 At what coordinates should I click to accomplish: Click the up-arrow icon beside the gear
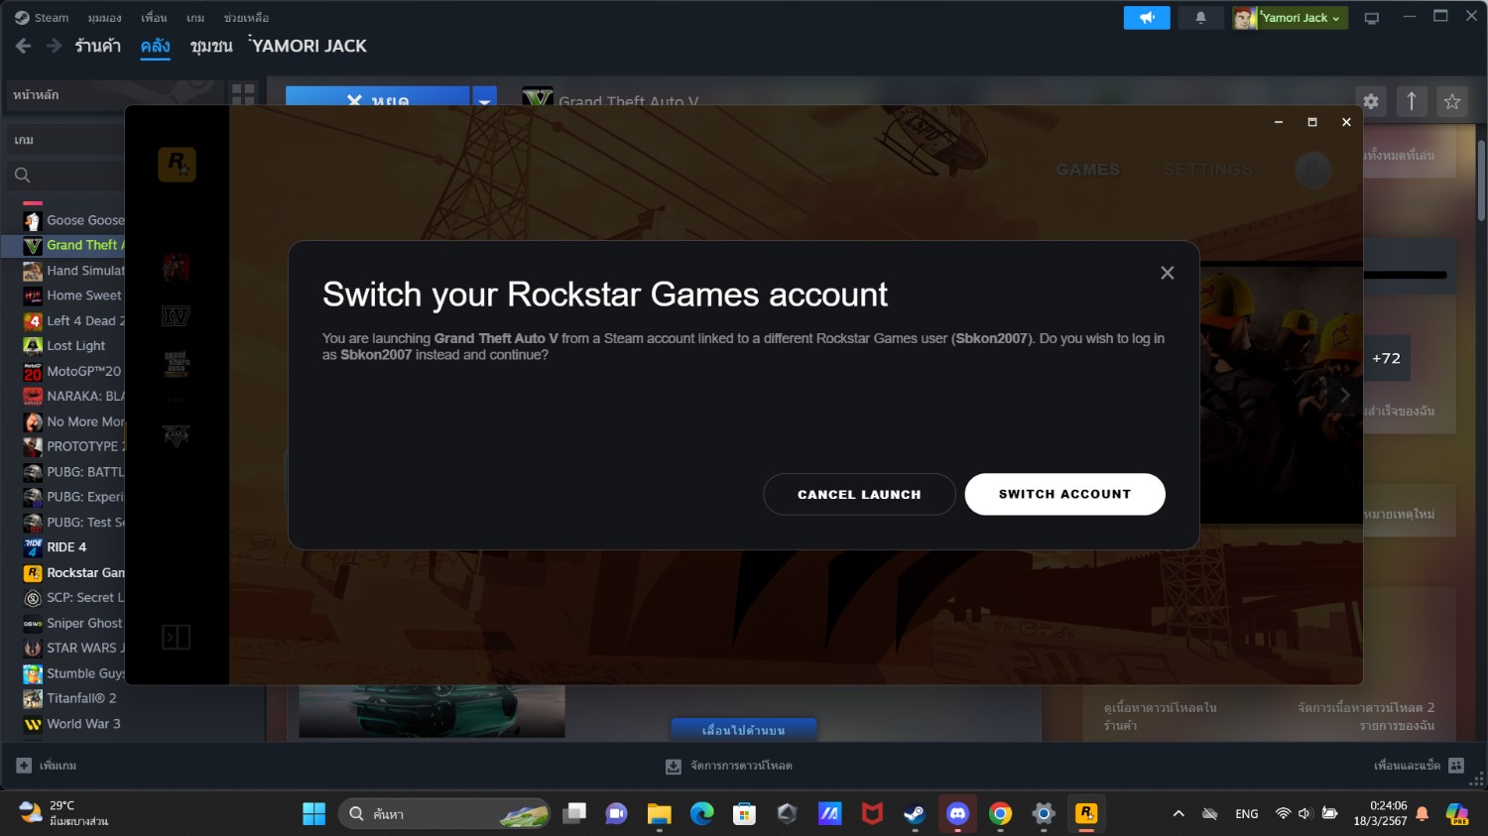click(1412, 101)
